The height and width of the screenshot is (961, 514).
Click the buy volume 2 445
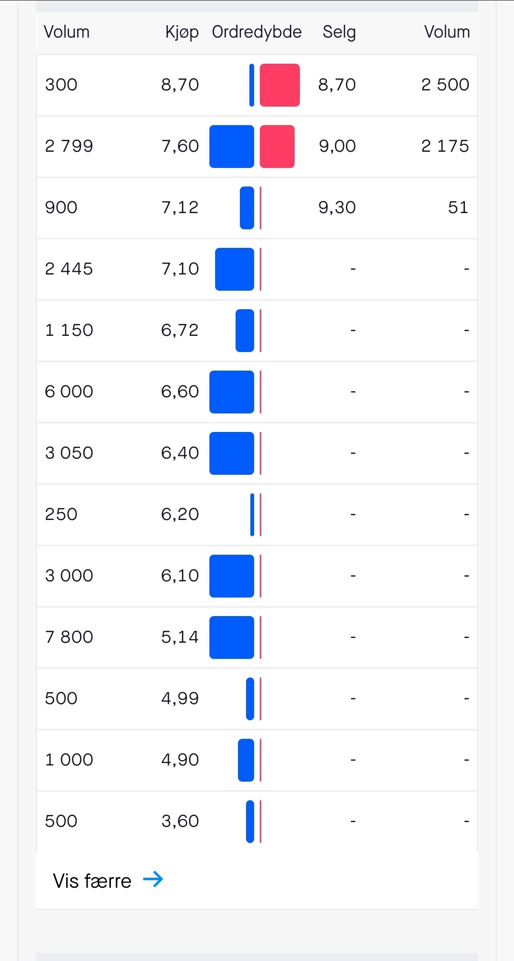tap(69, 269)
